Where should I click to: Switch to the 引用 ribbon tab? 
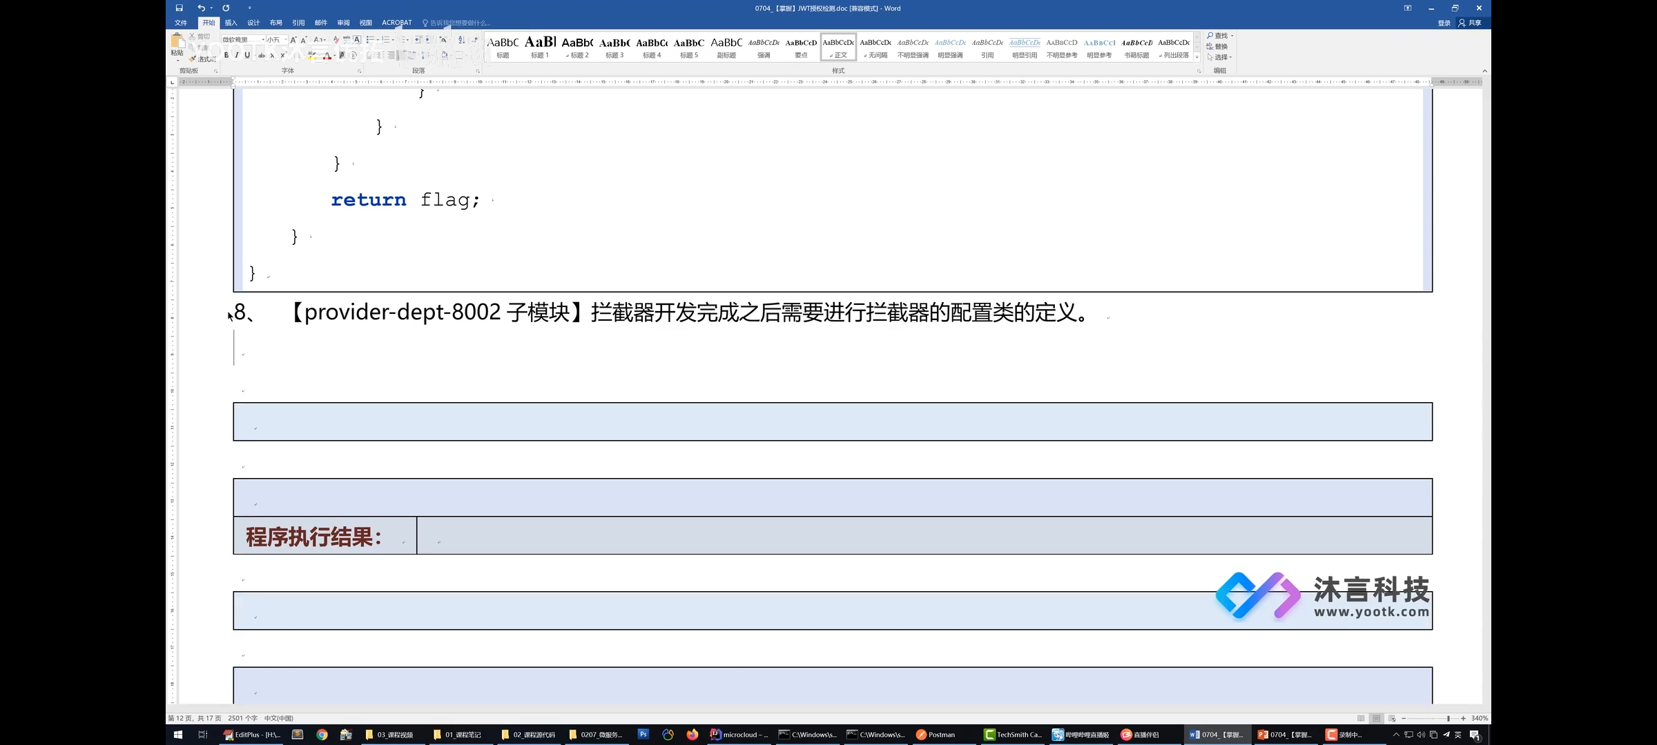click(298, 23)
